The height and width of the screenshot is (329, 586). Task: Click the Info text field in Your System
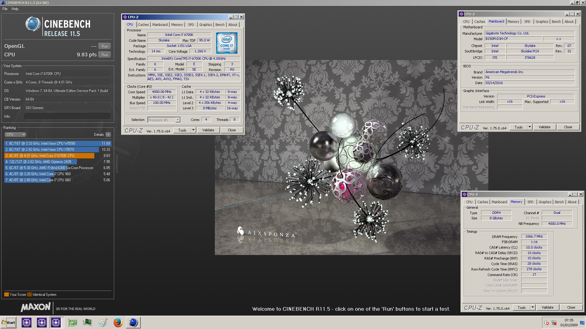67,116
